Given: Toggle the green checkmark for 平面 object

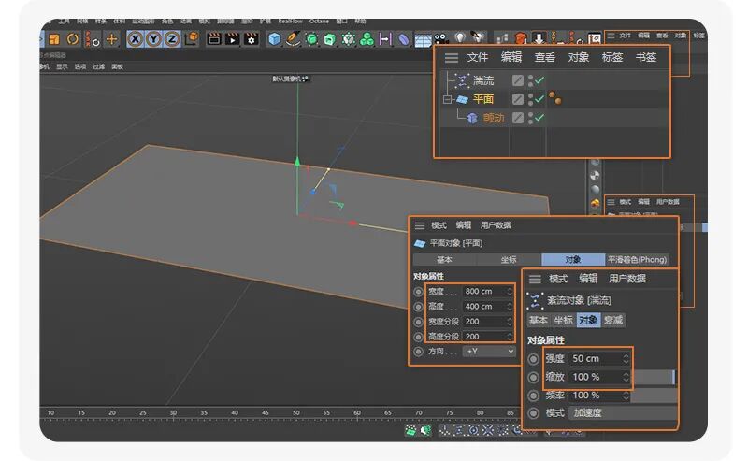Looking at the screenshot, I should (539, 99).
